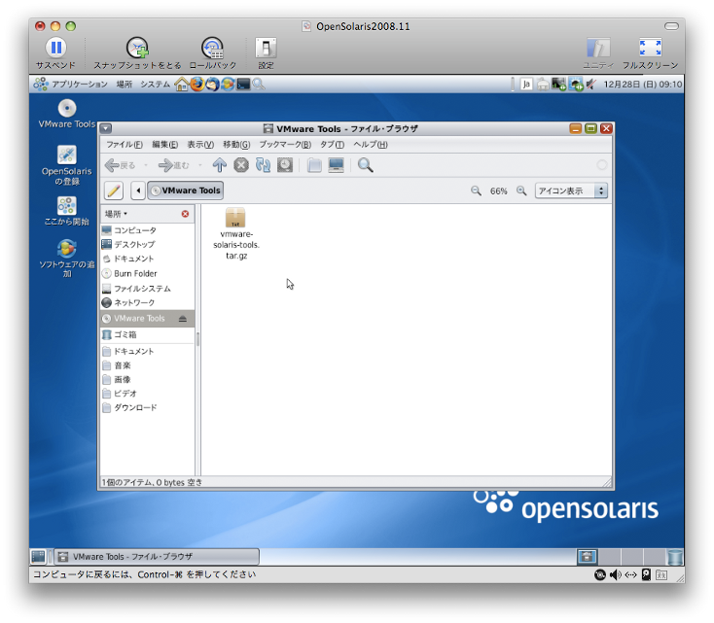This screenshot has height=623, width=714.
Task: Click the Ja input method indicator
Action: (x=526, y=85)
